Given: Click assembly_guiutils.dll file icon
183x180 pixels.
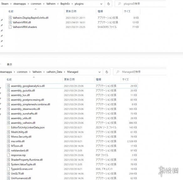Looking at the screenshot, I should (x=8, y=90).
